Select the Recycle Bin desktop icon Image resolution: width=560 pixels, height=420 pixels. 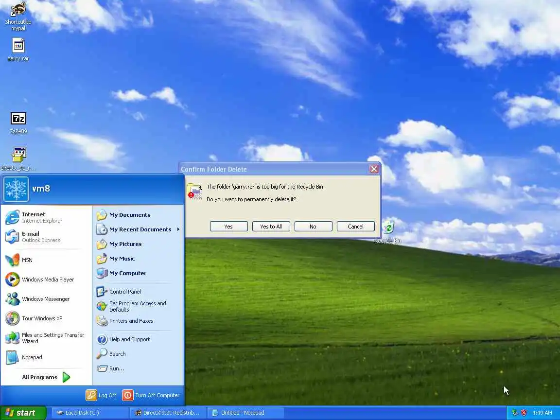point(388,231)
